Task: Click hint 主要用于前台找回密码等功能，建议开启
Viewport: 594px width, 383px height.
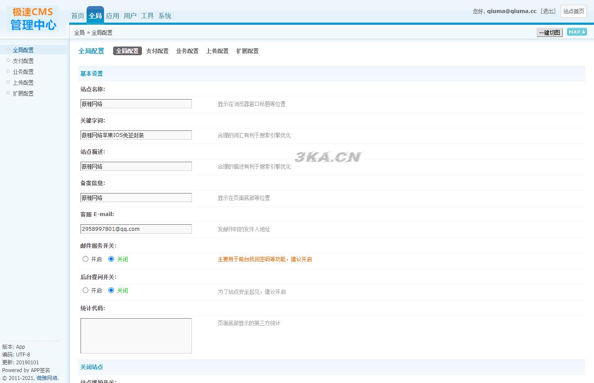Action: [265, 259]
